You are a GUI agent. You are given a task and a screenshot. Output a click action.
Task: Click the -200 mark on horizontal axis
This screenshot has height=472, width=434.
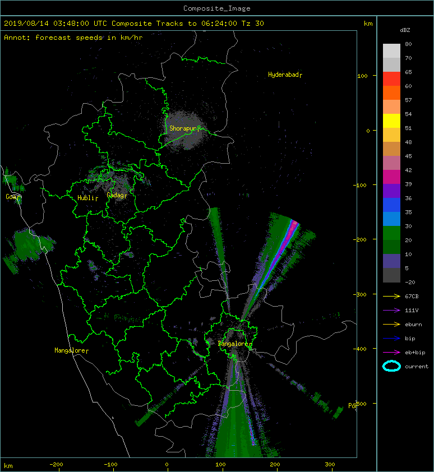[56, 465]
